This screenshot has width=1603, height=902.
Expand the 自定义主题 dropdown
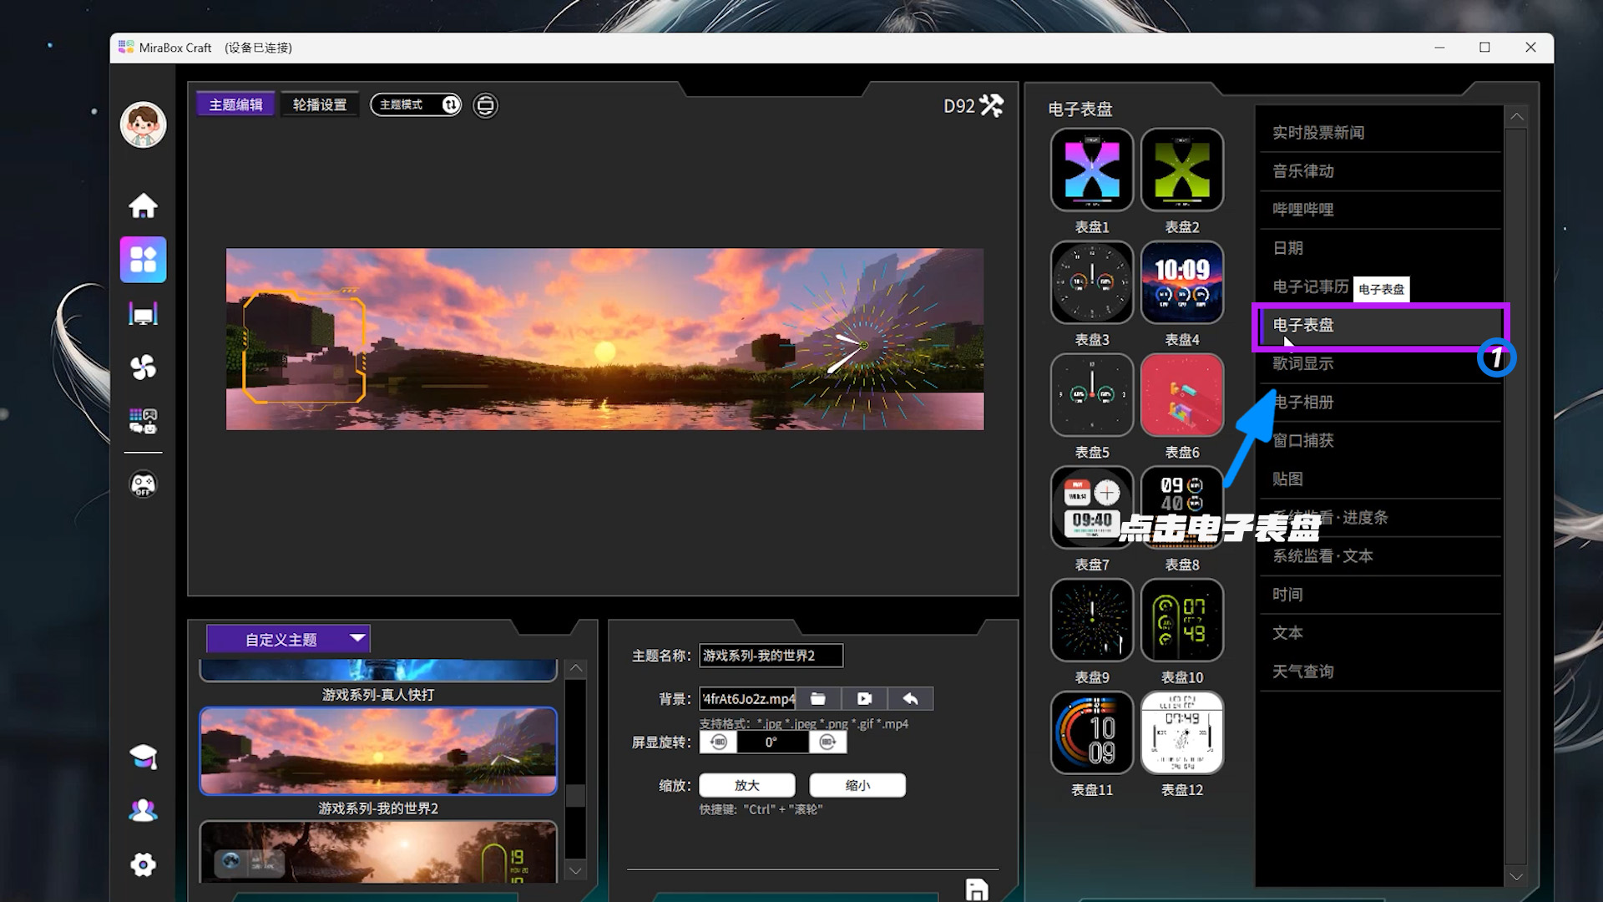pos(288,639)
